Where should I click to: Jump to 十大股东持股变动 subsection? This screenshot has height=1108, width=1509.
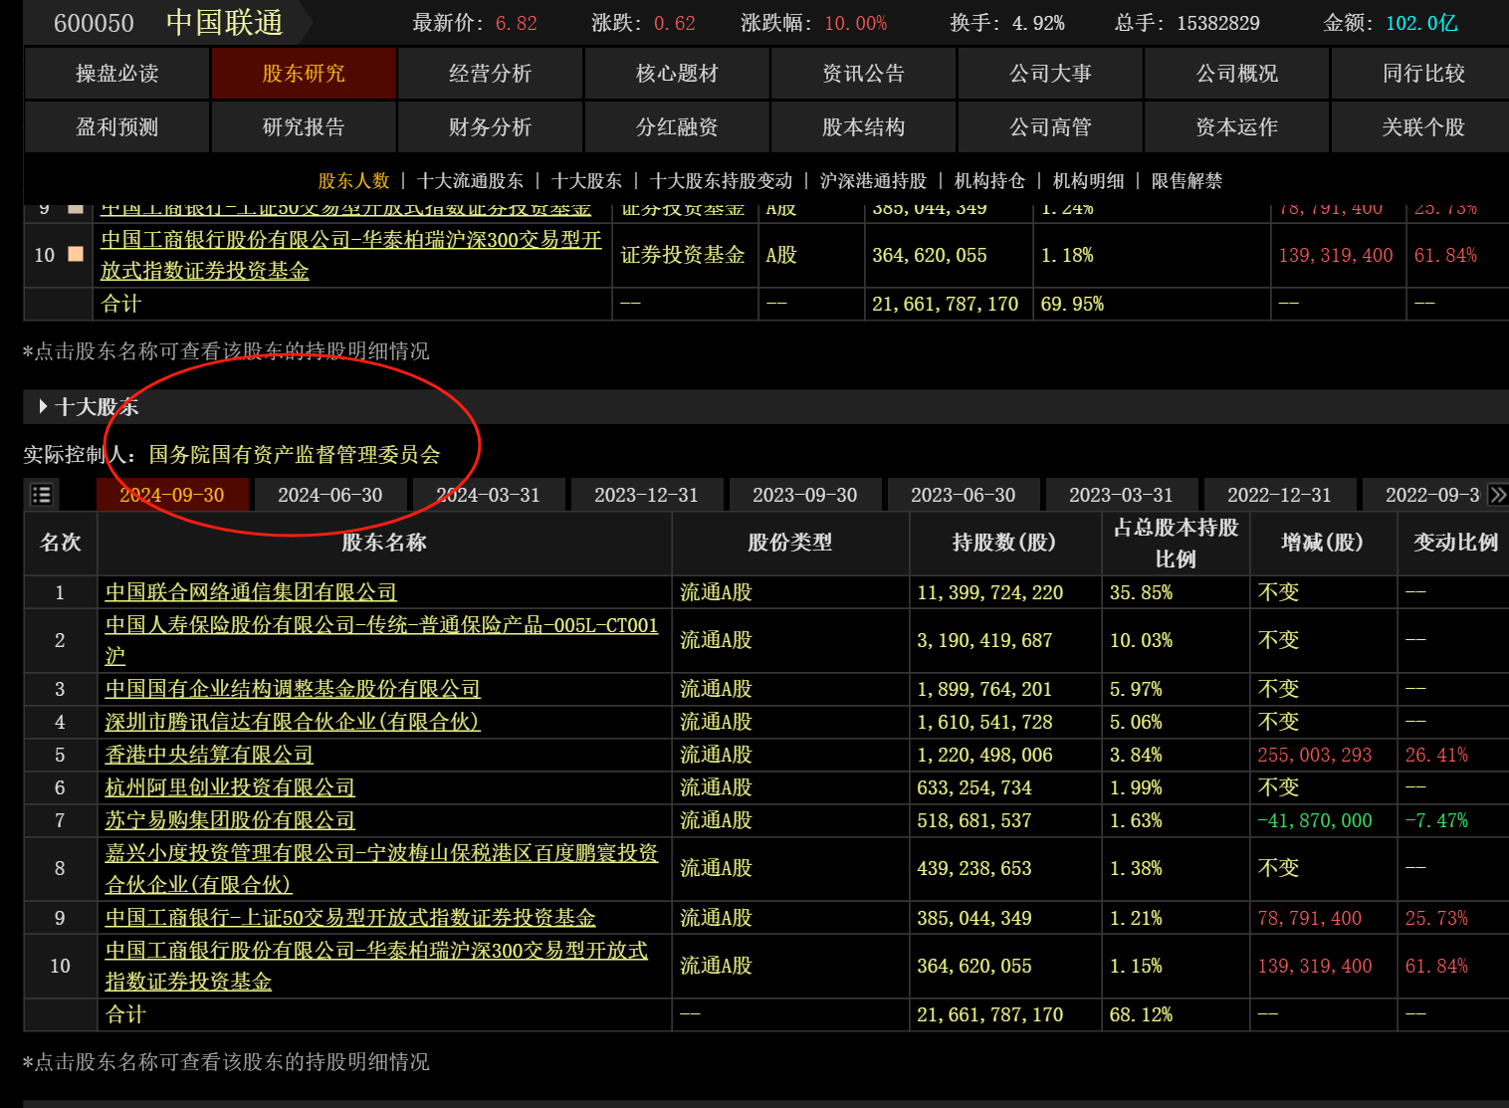click(x=722, y=181)
